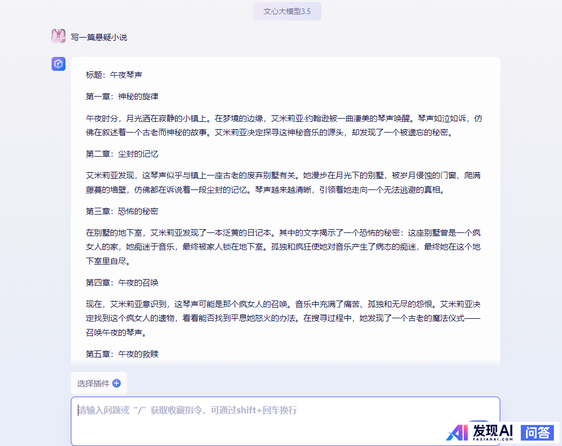Click heading 第一章：神秘的旋律
The image size is (562, 446).
pyautogui.click(x=122, y=97)
